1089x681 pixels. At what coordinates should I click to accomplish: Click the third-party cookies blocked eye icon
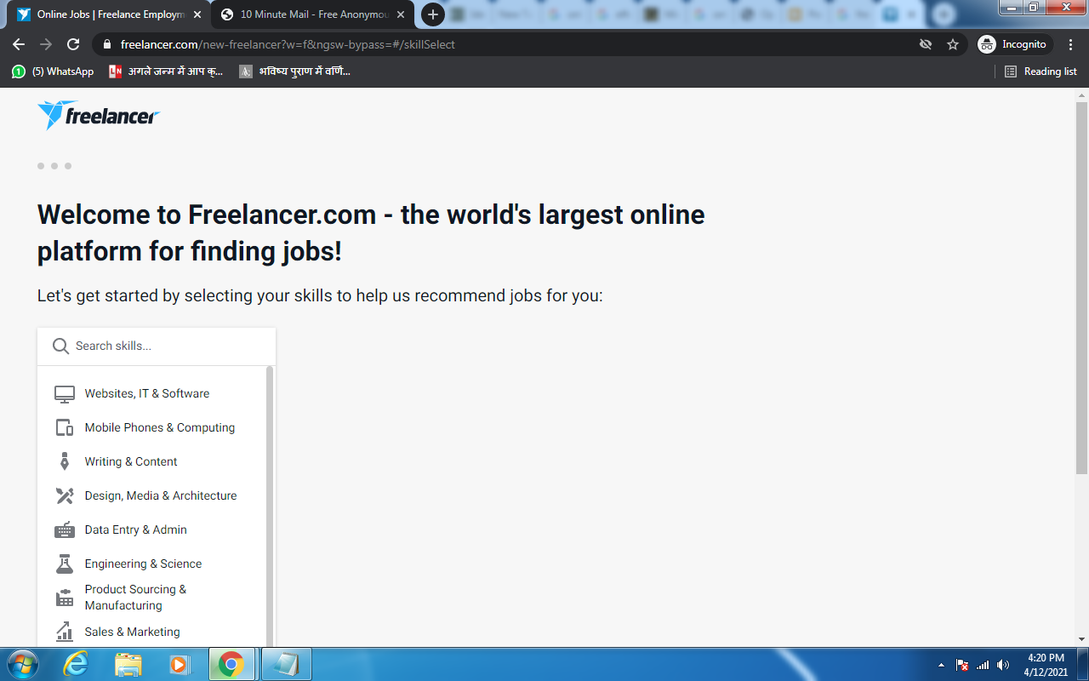pyautogui.click(x=926, y=44)
